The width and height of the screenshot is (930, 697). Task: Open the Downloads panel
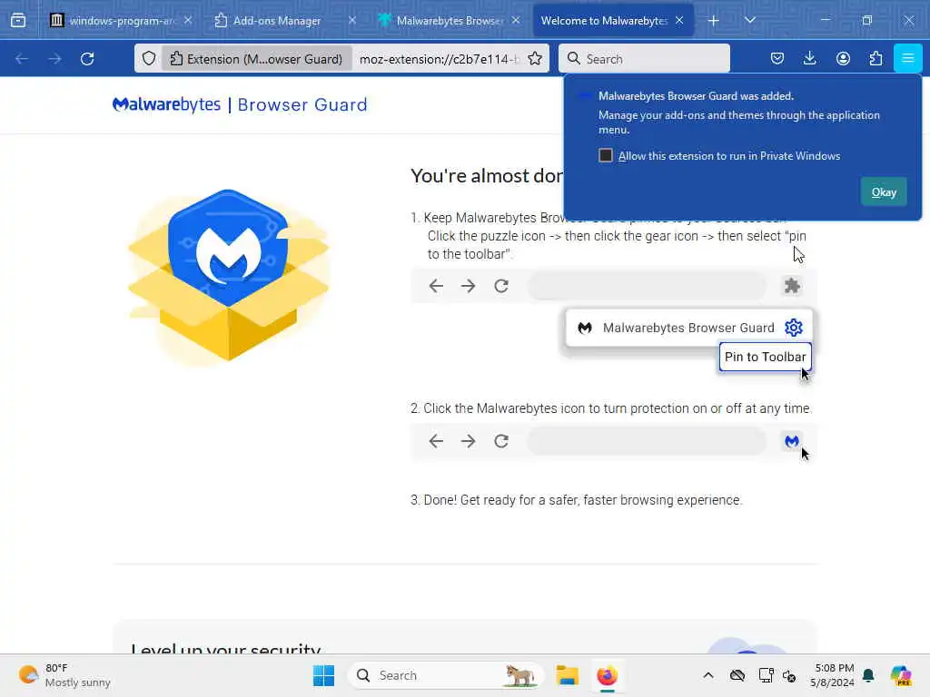tap(809, 58)
